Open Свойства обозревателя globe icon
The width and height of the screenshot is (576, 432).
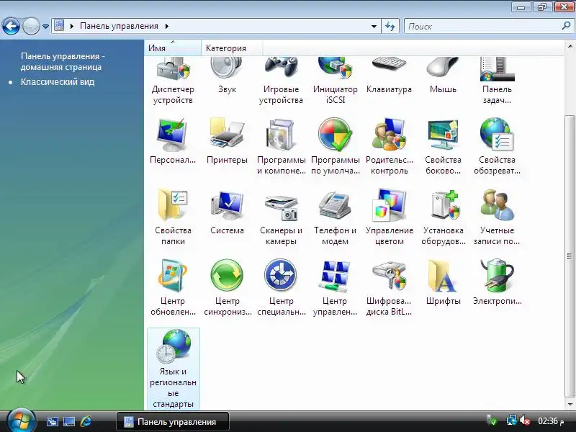pyautogui.click(x=497, y=135)
